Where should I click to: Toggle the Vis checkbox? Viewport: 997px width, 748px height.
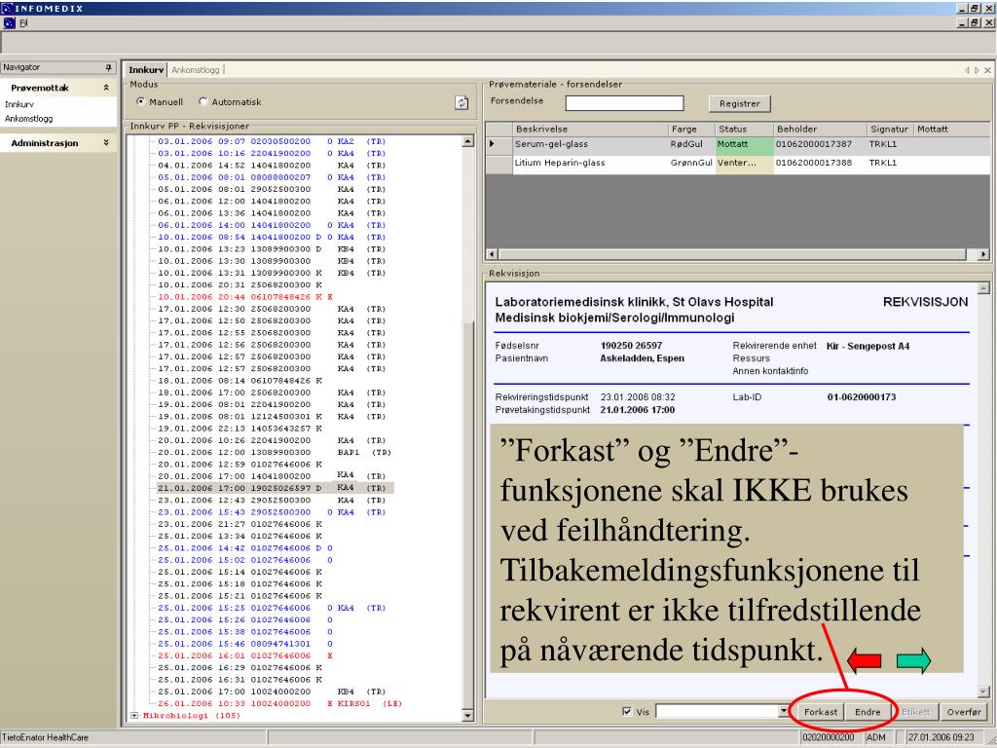(627, 712)
